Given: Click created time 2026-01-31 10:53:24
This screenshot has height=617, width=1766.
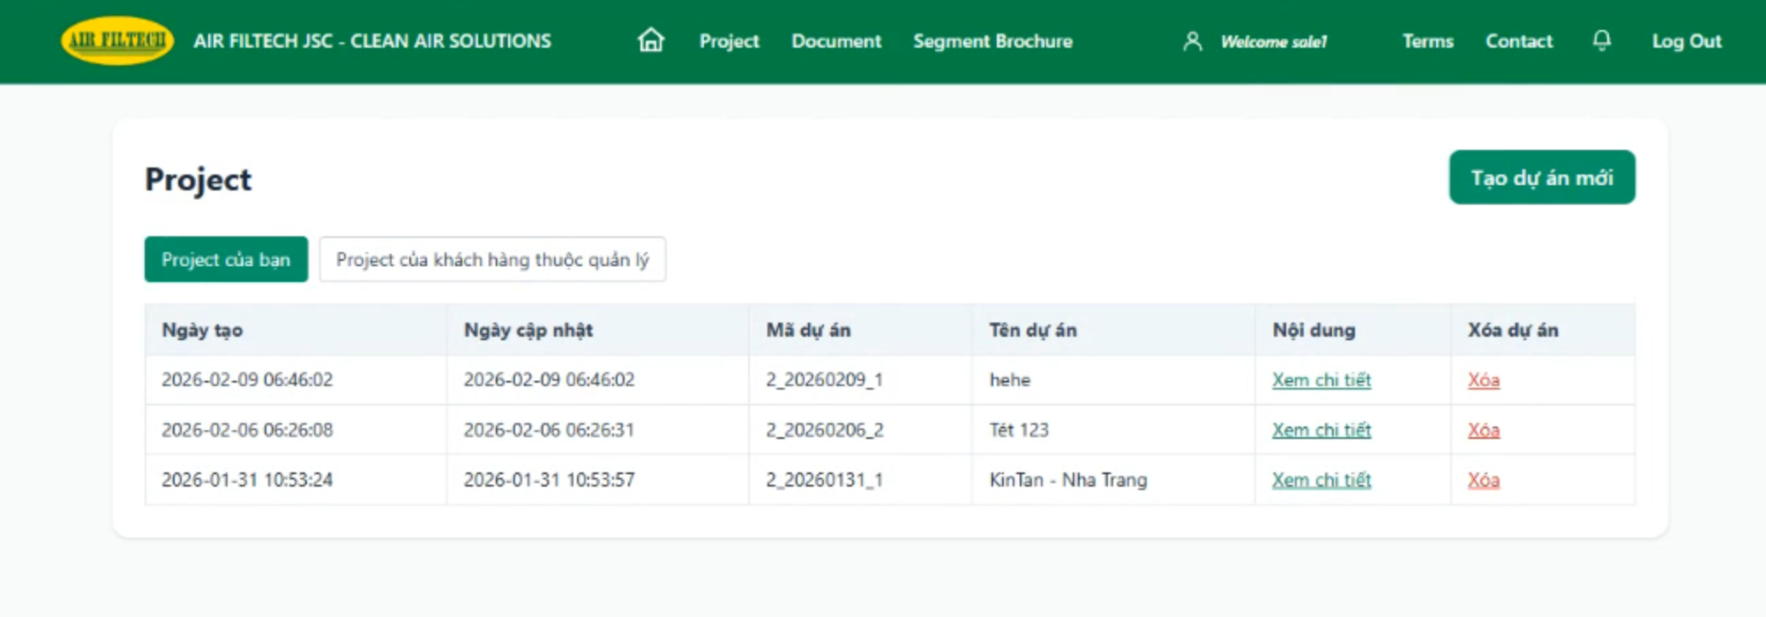Looking at the screenshot, I should tap(247, 480).
